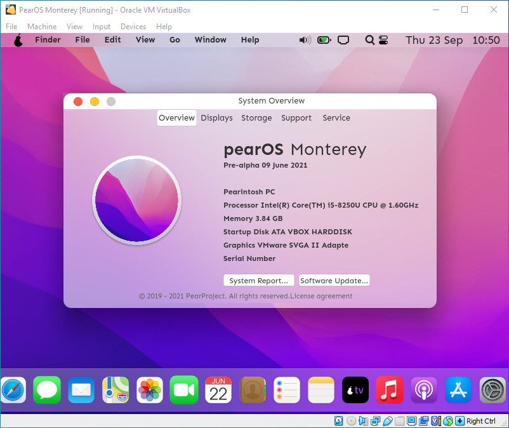Image resolution: width=509 pixels, height=428 pixels.
Task: Click the System Report button
Action: (259, 281)
